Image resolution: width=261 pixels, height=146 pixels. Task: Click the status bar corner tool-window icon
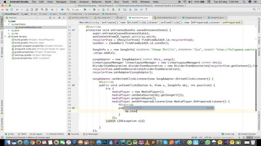tap(2, 137)
